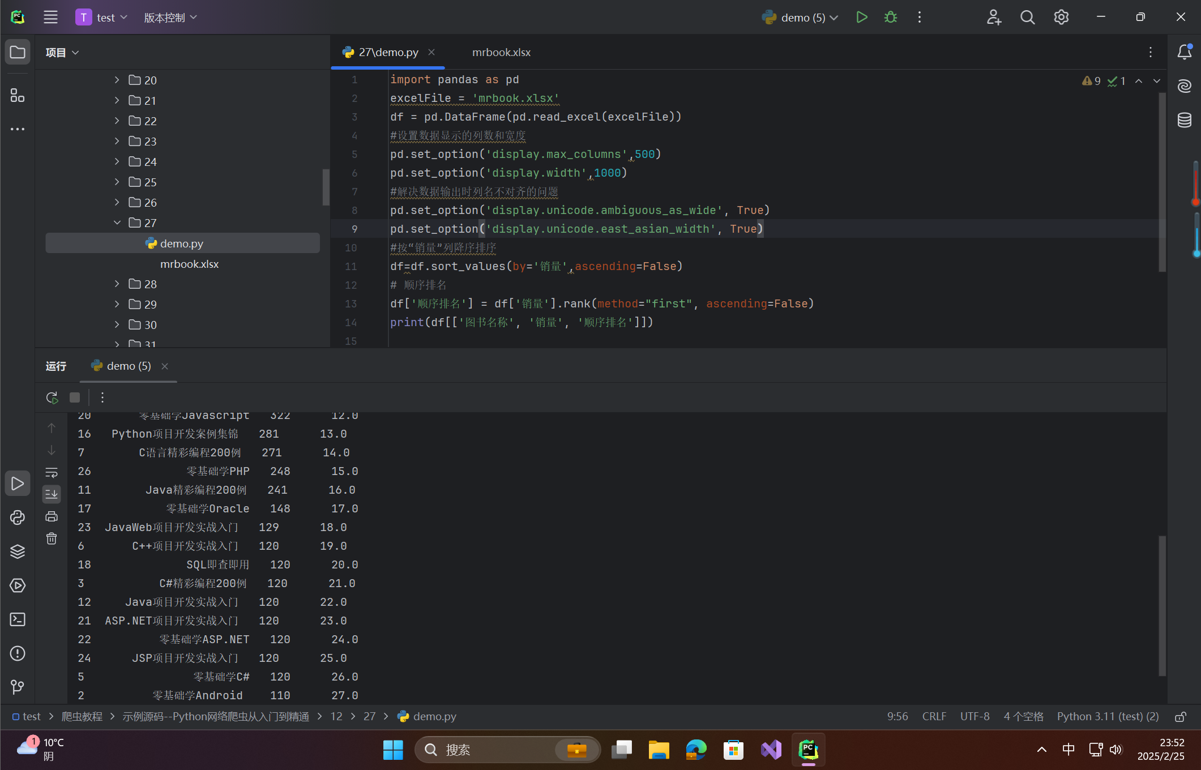Open Search Everywhere magnifier
Screen dimensions: 1201x770
1027,17
